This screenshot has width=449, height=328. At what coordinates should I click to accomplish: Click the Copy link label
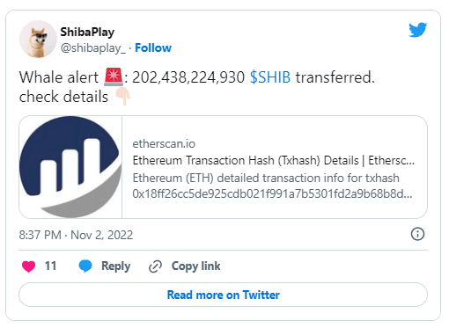(x=195, y=266)
